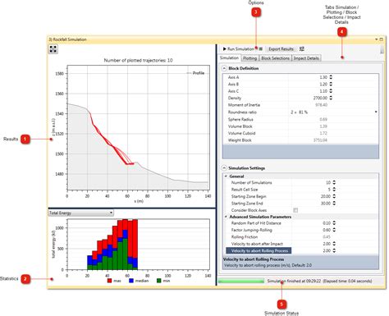
Task: Adjust Random Part of Hit Distance spinner
Action: 334,223
